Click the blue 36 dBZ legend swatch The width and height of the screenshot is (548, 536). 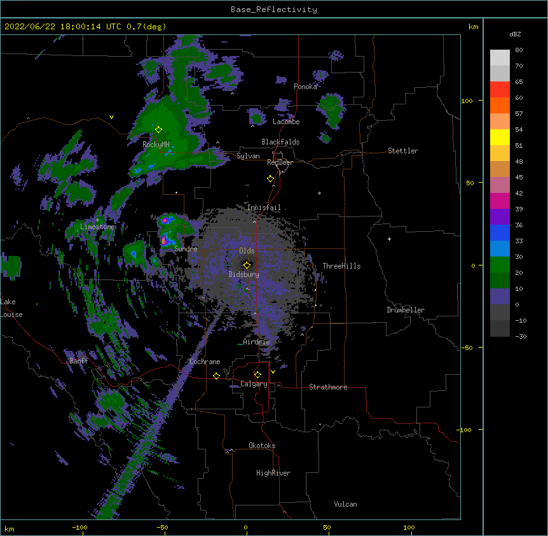(x=500, y=232)
